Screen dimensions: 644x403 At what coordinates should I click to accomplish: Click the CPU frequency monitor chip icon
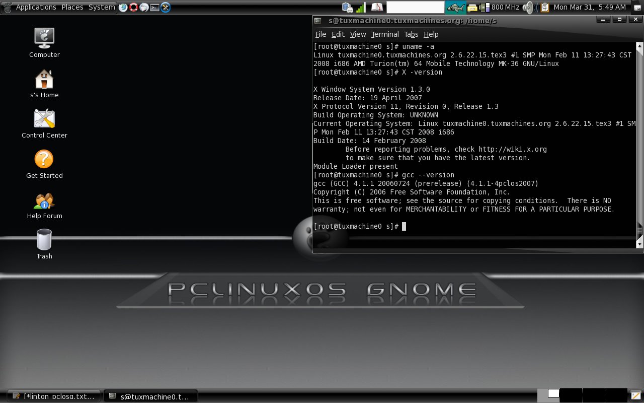484,7
